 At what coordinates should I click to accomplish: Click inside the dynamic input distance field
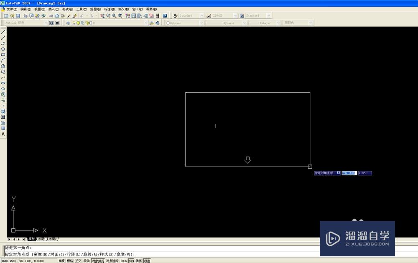pos(349,173)
